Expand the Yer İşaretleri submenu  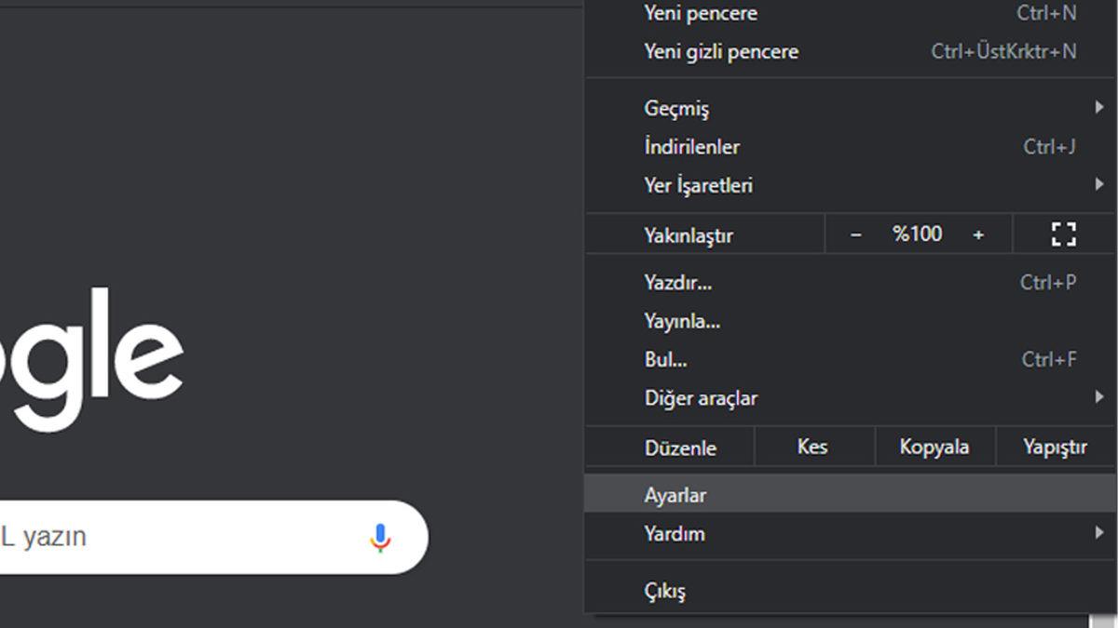tap(699, 184)
